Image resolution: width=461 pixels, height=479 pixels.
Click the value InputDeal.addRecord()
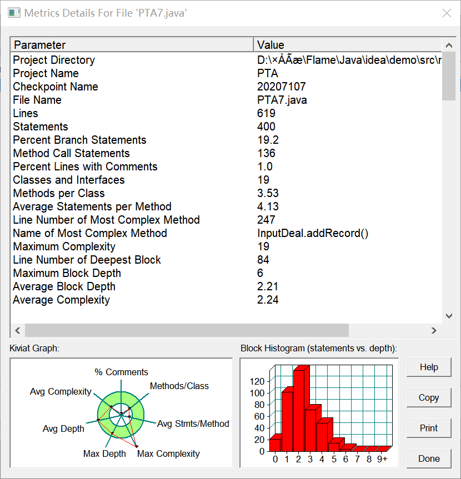click(313, 233)
